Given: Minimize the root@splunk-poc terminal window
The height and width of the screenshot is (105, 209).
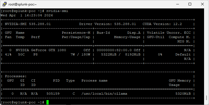Looking at the screenshot, I should tap(178, 4).
